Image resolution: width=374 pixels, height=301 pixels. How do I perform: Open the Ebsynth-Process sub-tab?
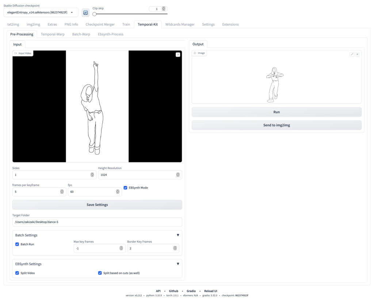point(110,34)
